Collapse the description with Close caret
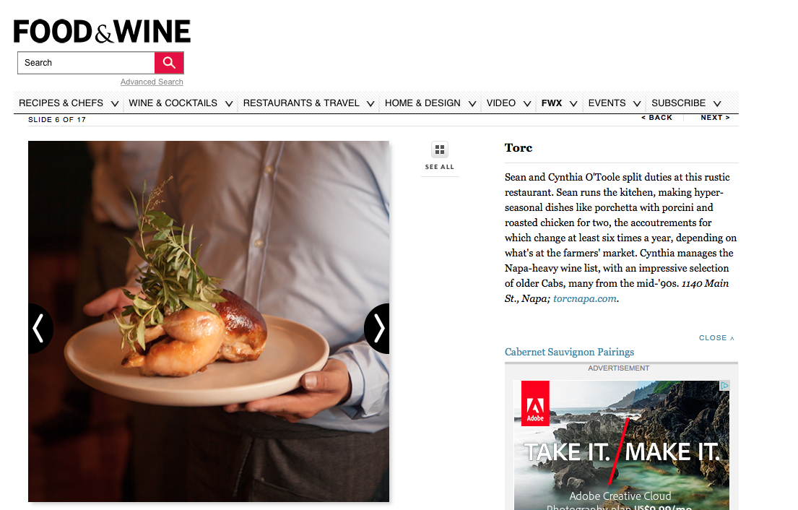 point(716,338)
